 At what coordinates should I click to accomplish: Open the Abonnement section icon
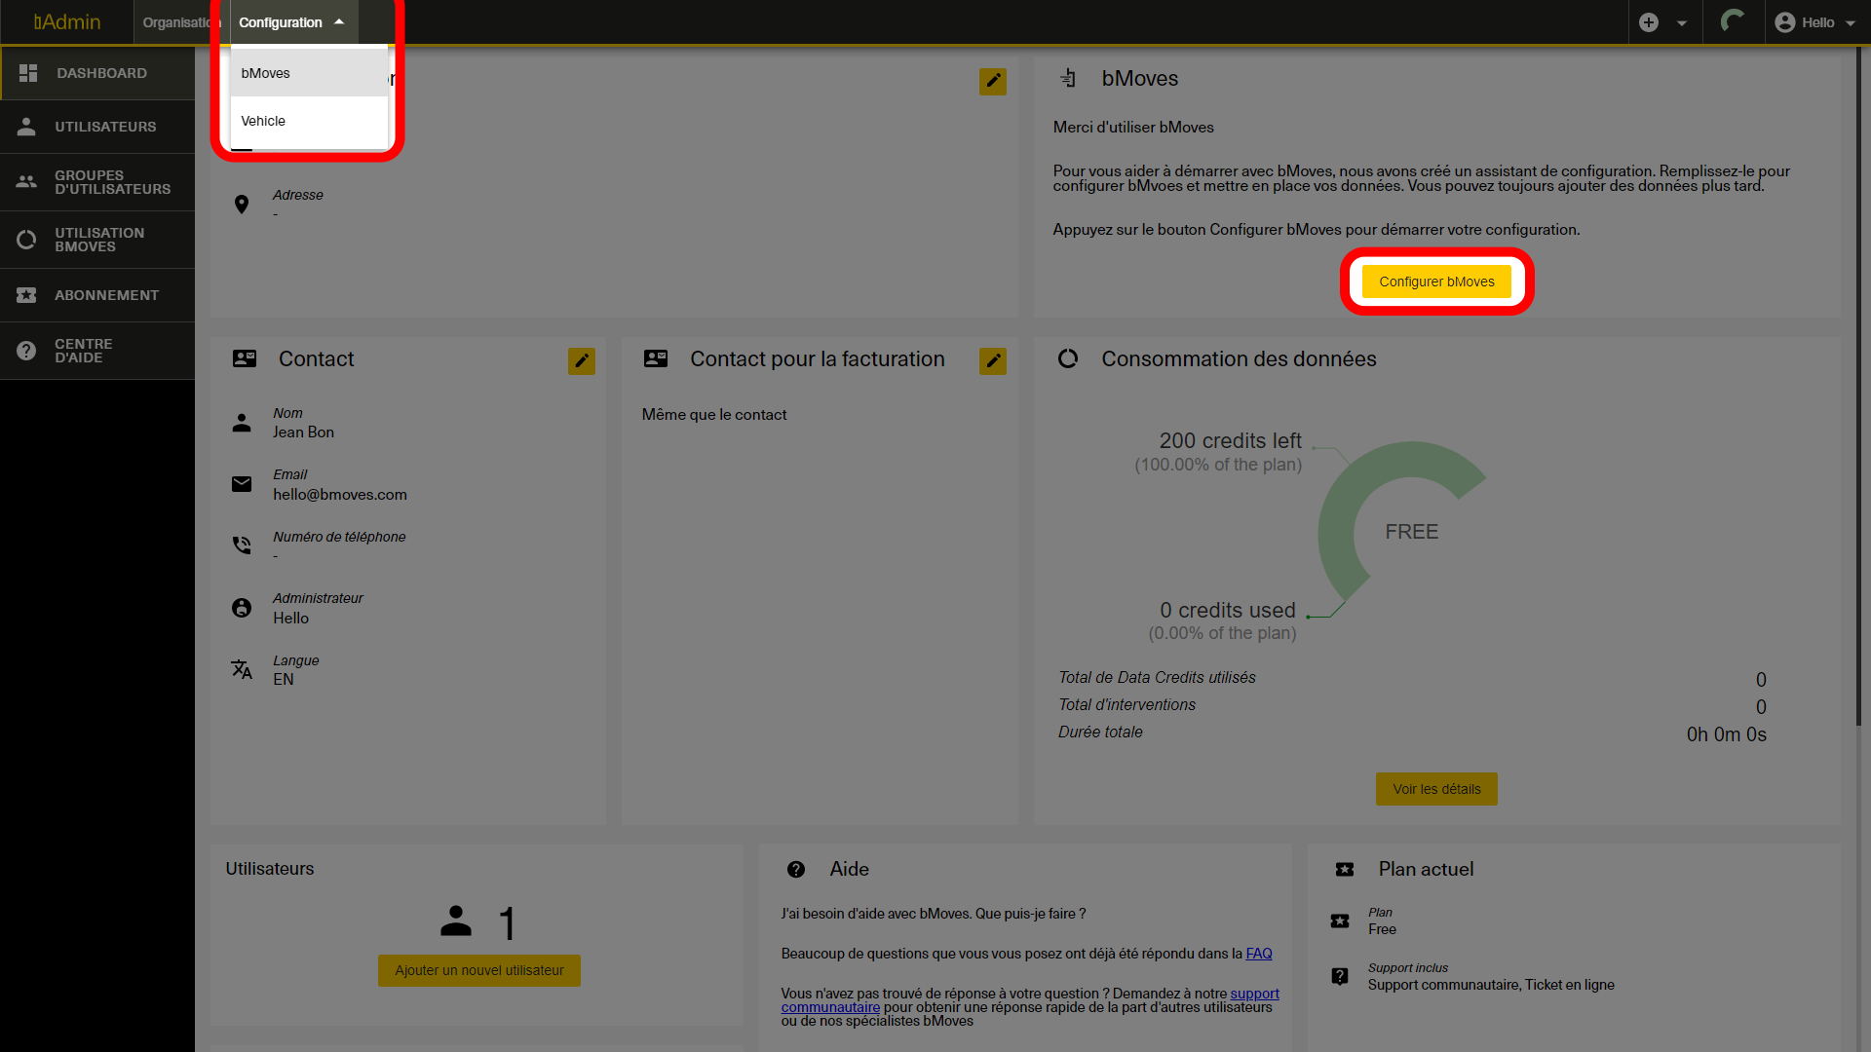tap(26, 295)
